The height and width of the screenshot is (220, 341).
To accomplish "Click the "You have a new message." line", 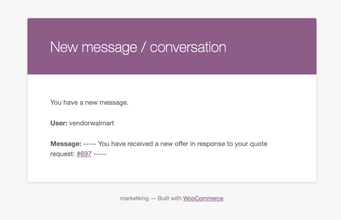I will 89,102.
